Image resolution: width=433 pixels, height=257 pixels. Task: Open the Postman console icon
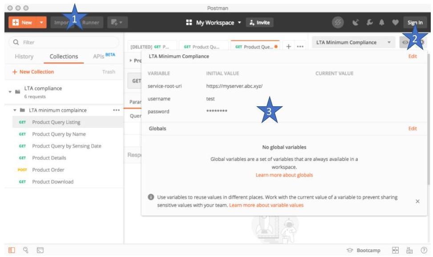pyautogui.click(x=40, y=250)
